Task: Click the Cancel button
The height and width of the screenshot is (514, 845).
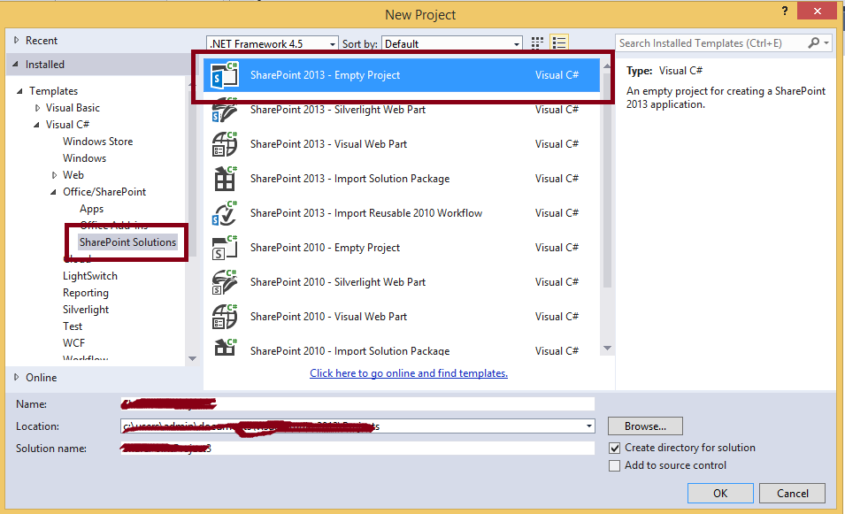Action: coord(792,493)
